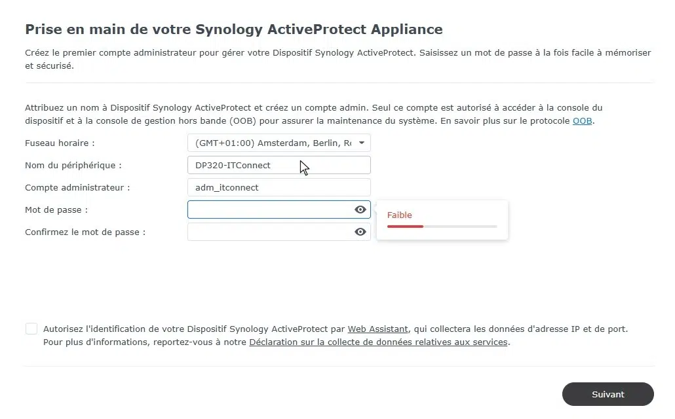Viewport: 675px width, 419px height.
Task: Click into the Mot de passe field
Action: click(x=269, y=209)
